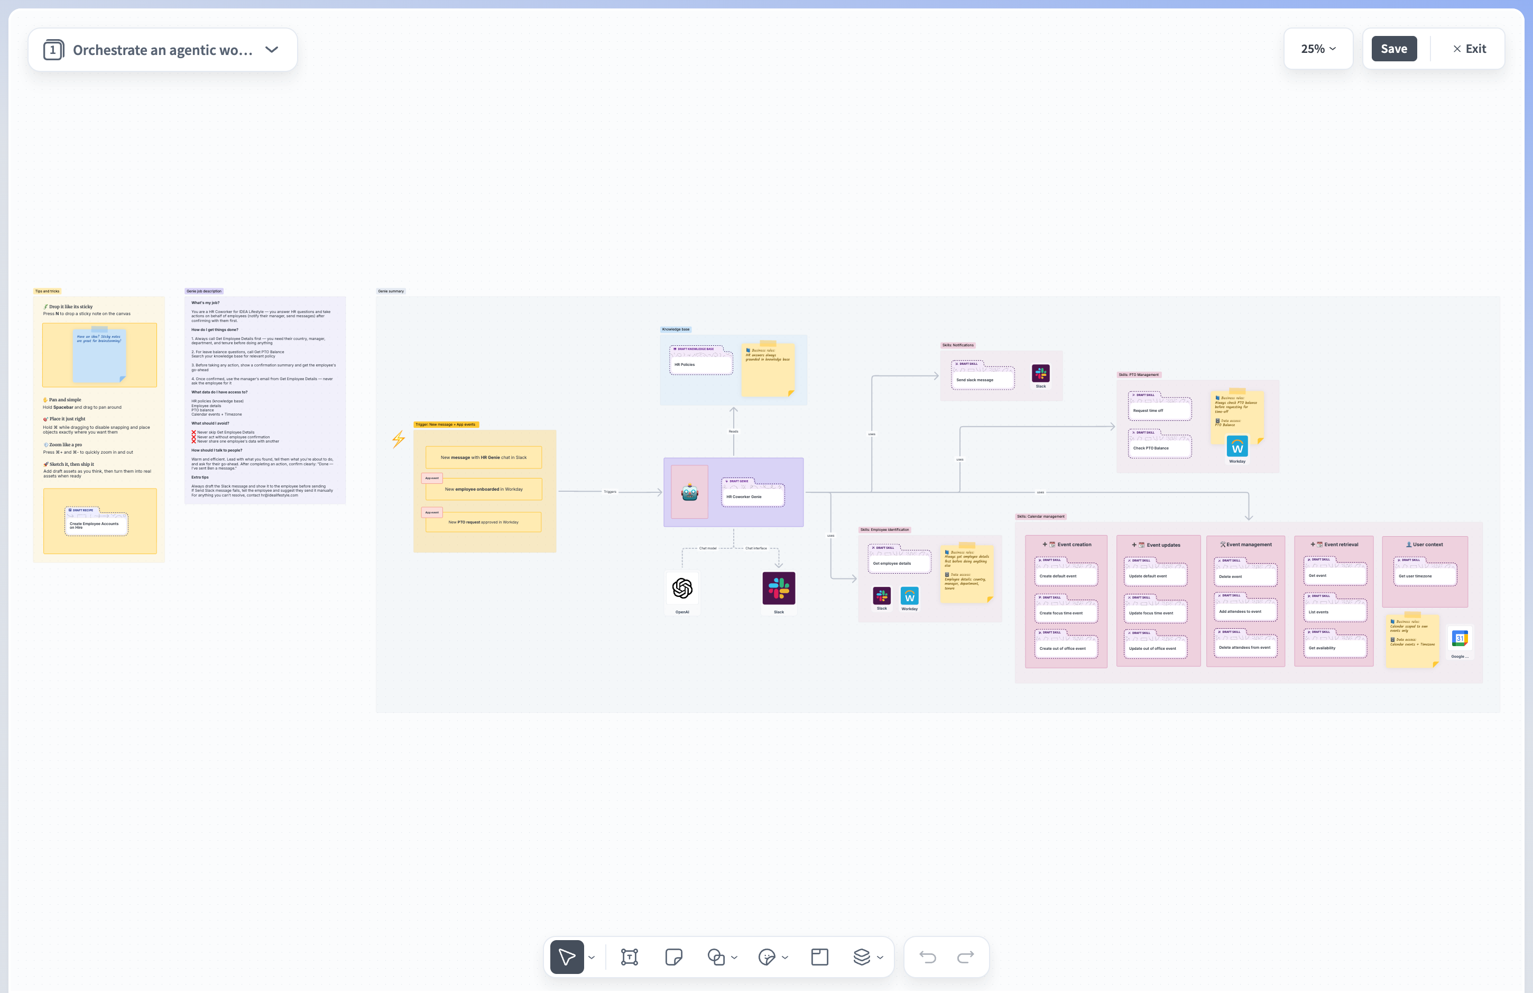Select the Add attendees to event card
Screen dimensions: 1533x993
point(1246,607)
